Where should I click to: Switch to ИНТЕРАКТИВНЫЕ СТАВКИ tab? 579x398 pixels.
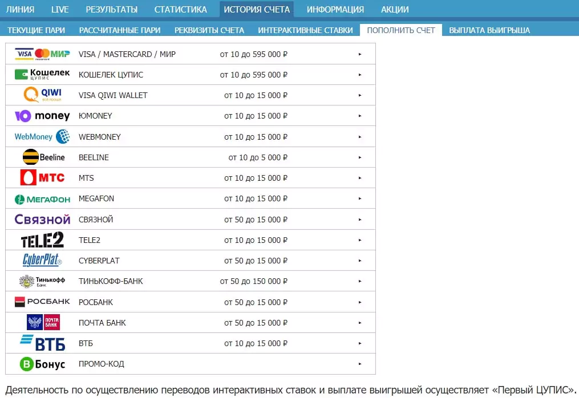[x=305, y=30]
